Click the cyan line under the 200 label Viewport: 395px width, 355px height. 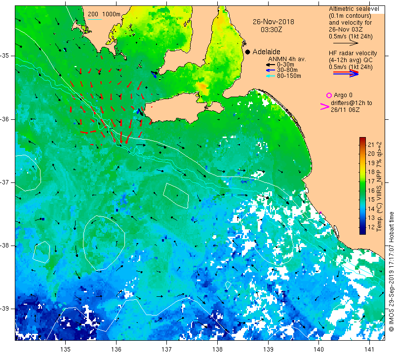tap(95, 19)
